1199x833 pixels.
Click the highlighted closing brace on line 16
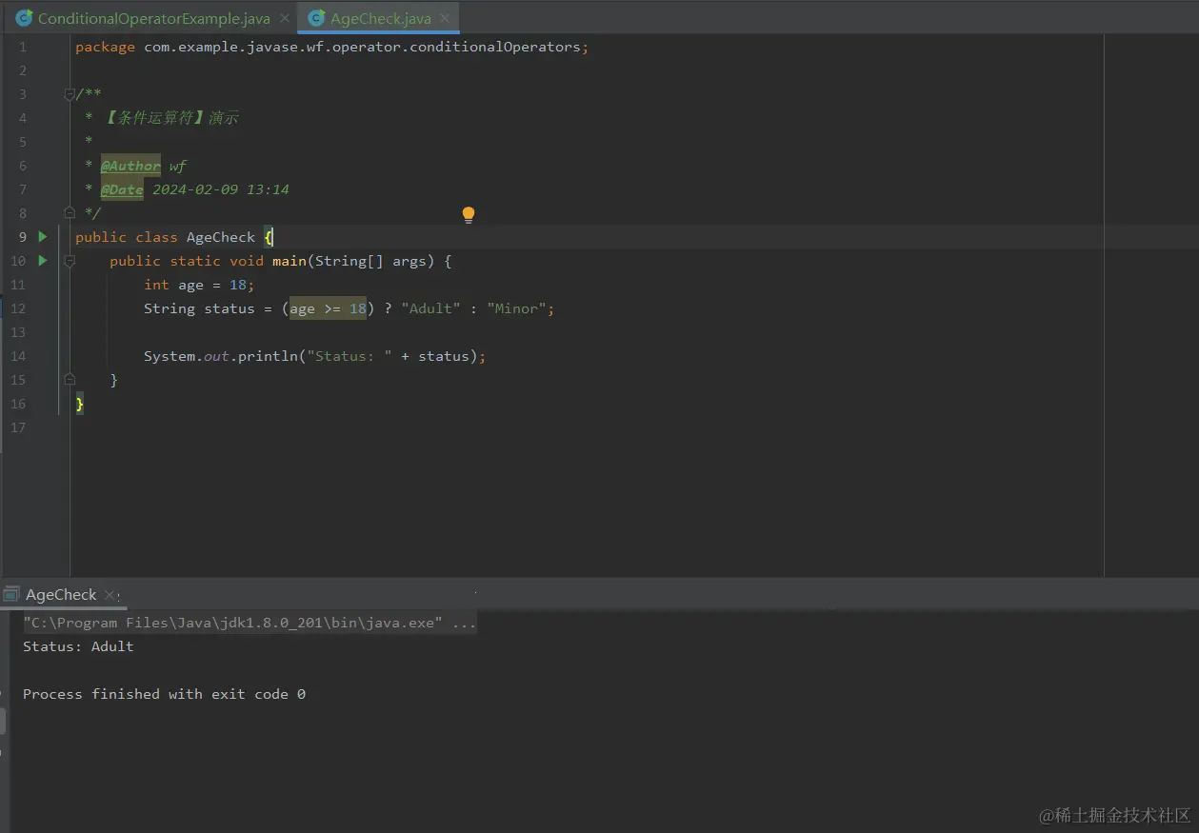[80, 404]
